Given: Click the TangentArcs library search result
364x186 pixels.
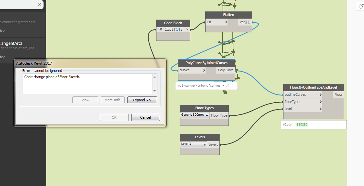Looking at the screenshot, I should (11, 43).
